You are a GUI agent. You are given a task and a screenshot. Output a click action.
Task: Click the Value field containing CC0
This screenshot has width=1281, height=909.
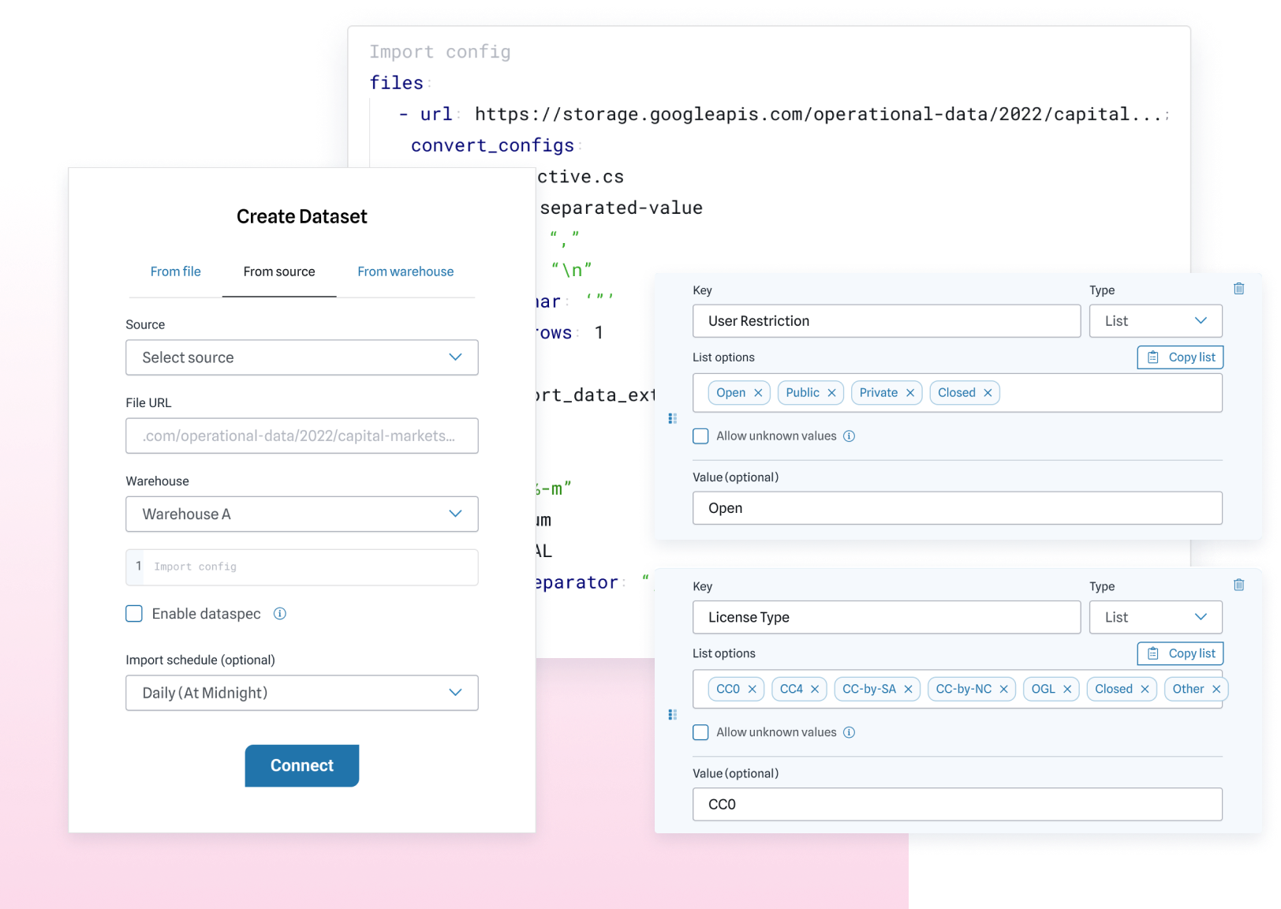pyautogui.click(x=957, y=804)
